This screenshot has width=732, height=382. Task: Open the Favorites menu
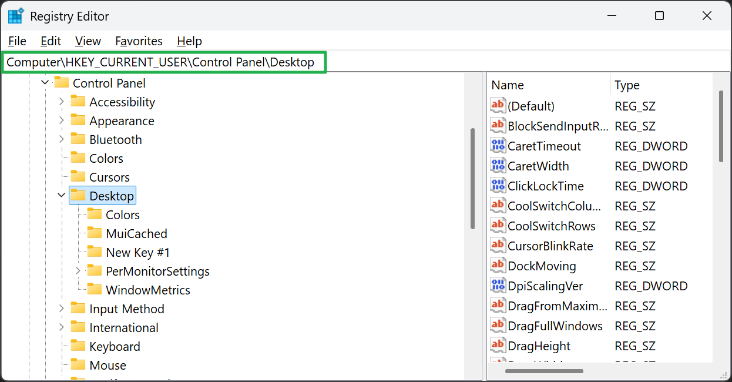139,41
